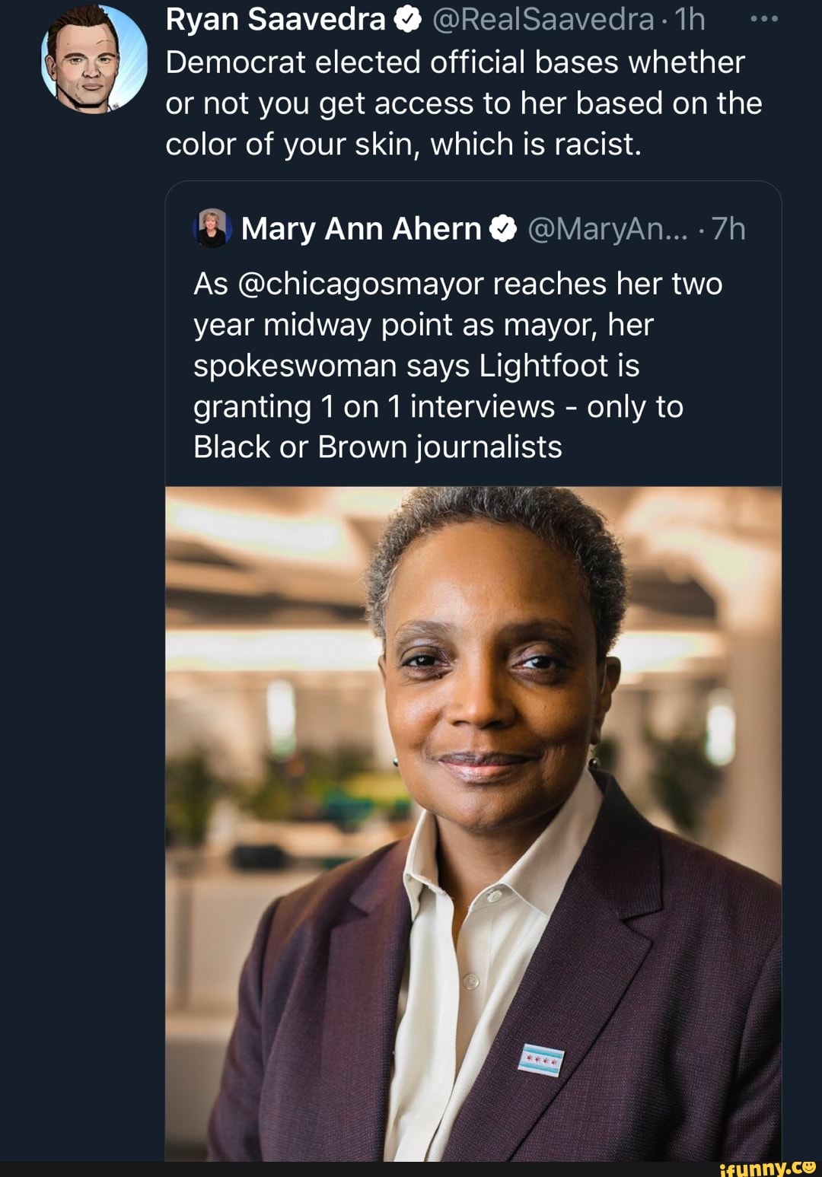Click the verified badge beside Mary Ann Ahern
The width and height of the screenshot is (822, 1177).
(503, 229)
